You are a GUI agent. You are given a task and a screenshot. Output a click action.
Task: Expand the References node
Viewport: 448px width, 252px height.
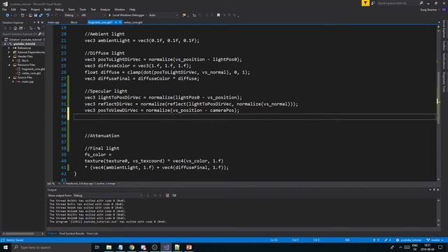click(x=9, y=48)
